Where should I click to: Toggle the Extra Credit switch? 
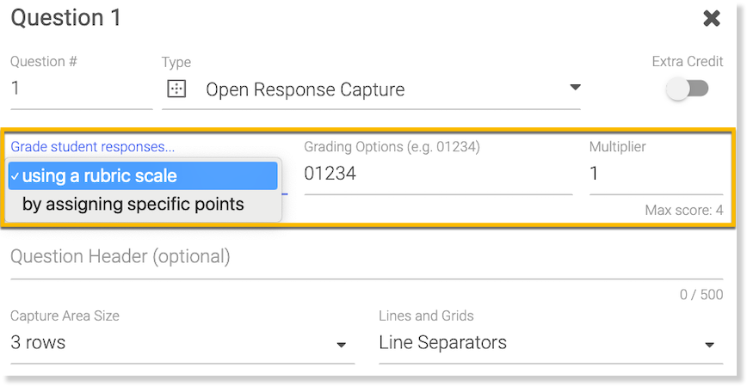coord(688,89)
